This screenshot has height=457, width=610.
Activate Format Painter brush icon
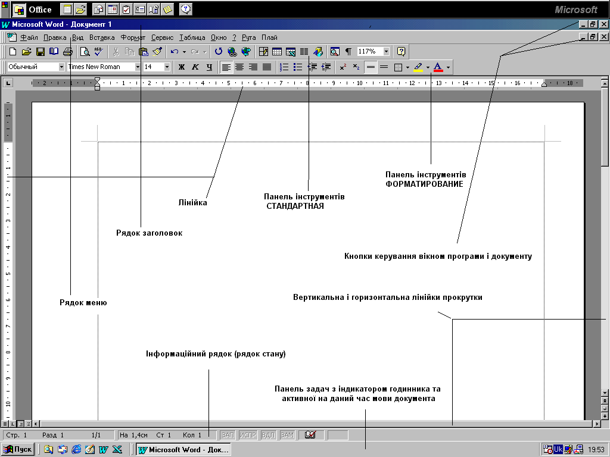point(157,51)
